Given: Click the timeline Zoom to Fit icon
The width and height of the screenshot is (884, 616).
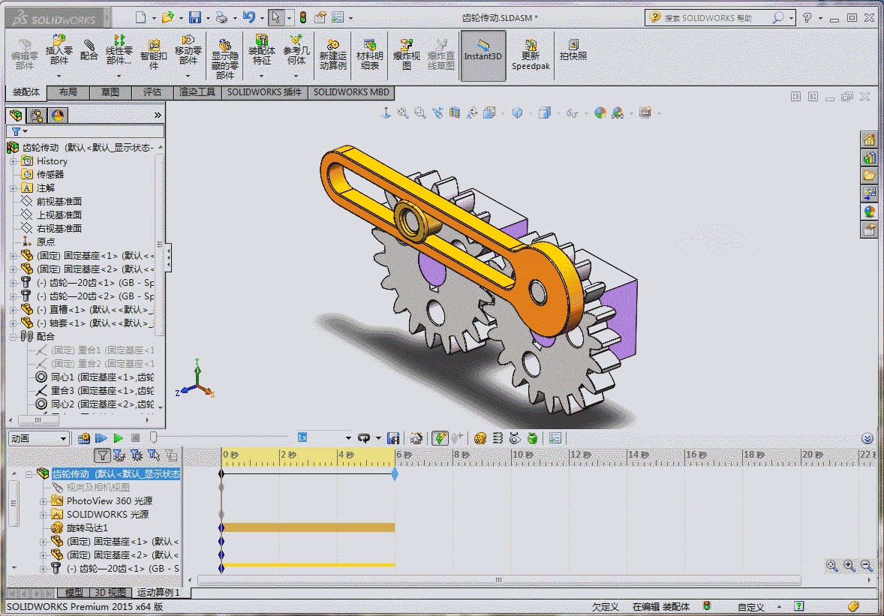Looking at the screenshot, I should [831, 565].
